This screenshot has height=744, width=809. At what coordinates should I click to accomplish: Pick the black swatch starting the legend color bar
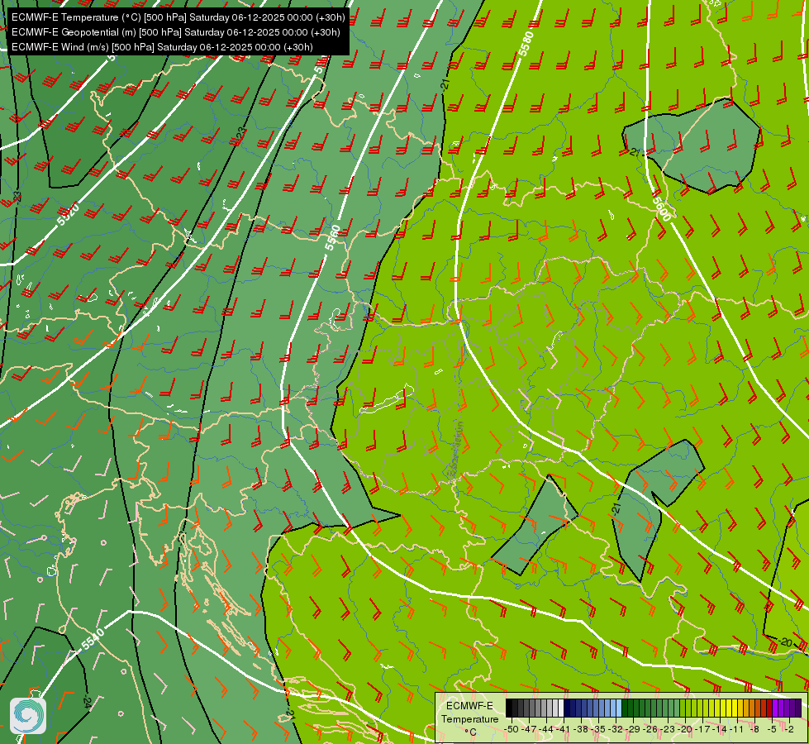509,708
